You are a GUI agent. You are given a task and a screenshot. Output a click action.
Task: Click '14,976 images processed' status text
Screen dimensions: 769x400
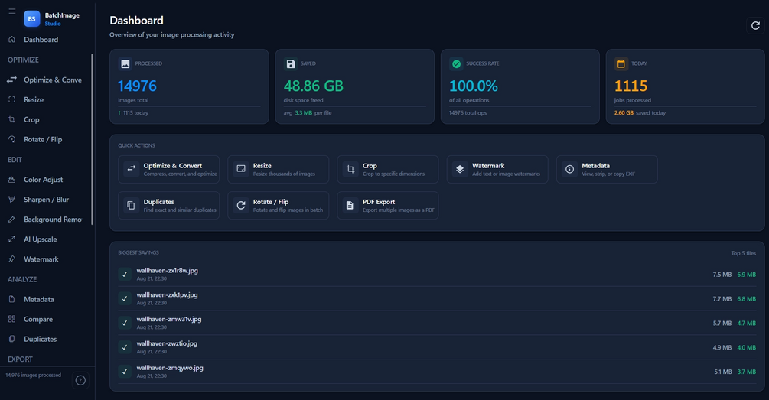(34, 375)
